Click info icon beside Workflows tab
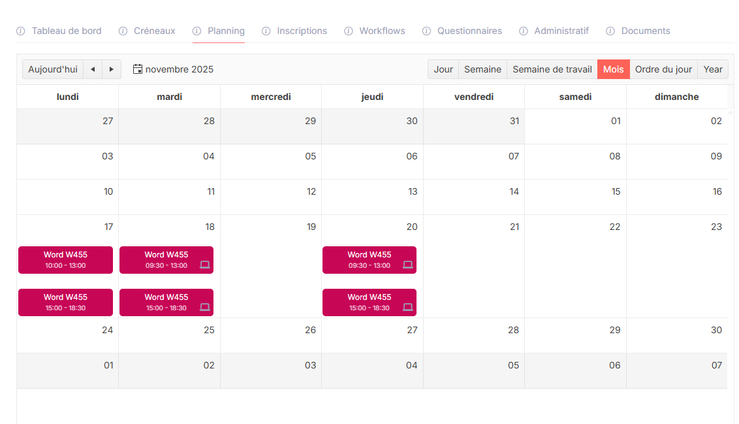This screenshot has height=424, width=739. 349,31
